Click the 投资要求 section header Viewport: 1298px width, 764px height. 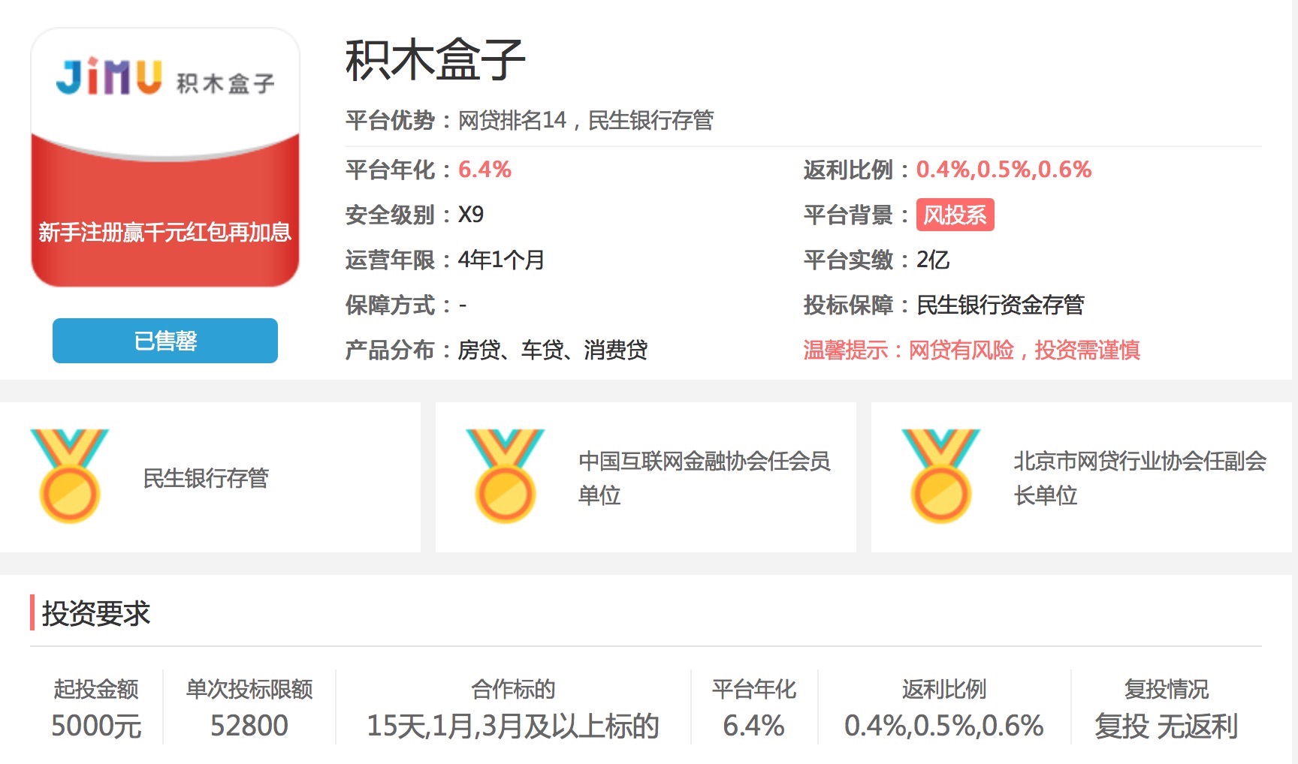96,613
